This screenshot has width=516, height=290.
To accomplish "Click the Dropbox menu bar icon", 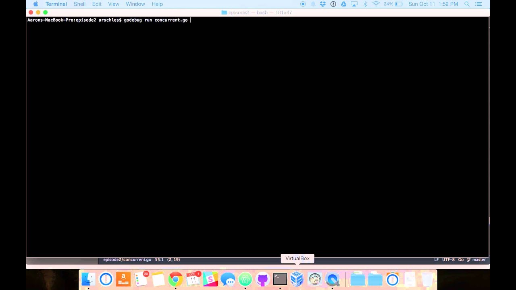I will coord(323,4).
